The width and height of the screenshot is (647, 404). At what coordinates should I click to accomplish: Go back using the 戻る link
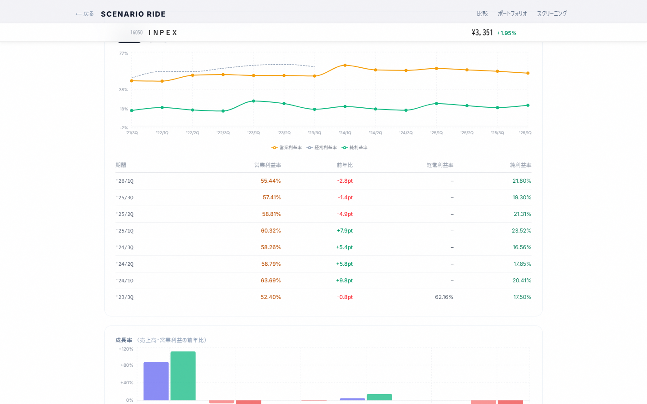click(84, 14)
